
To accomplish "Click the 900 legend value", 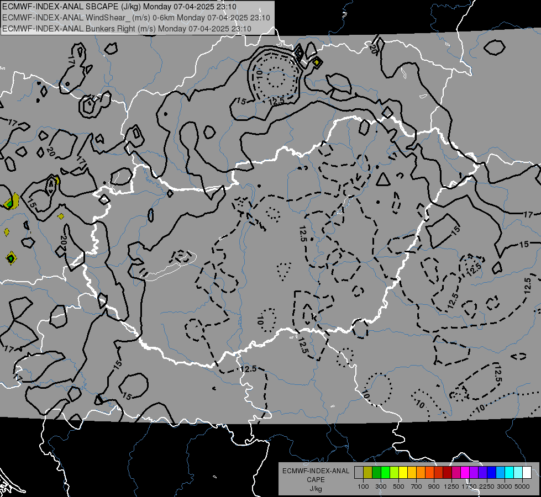I will tap(434, 487).
